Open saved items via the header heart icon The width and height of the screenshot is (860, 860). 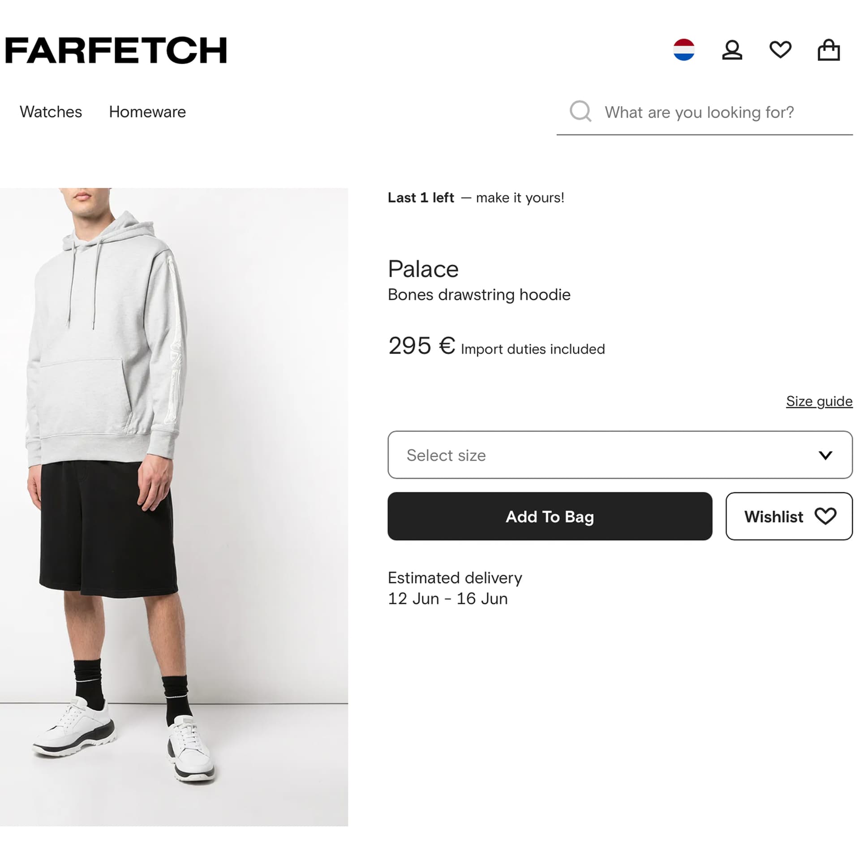(781, 50)
